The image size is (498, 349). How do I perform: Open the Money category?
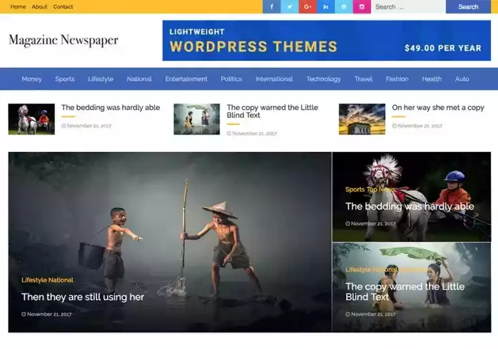(31, 79)
